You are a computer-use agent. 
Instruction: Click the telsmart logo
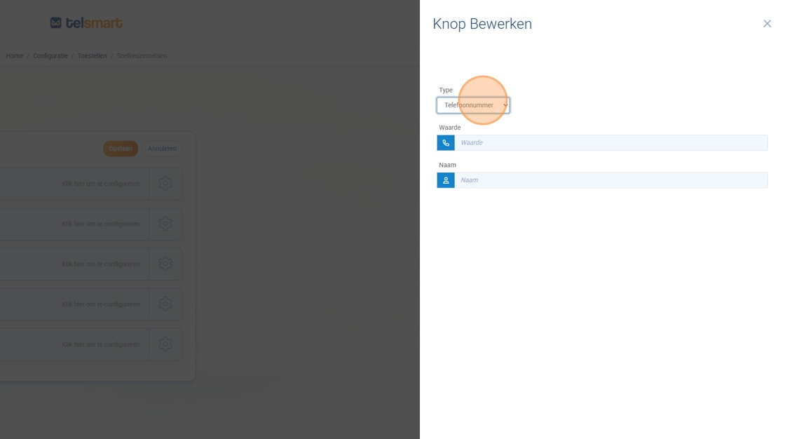pyautogui.click(x=86, y=23)
